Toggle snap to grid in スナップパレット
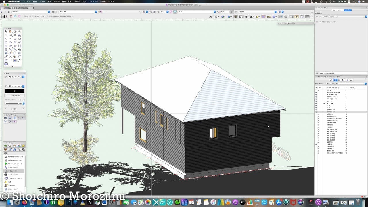The image size is (368, 207). pos(5,118)
